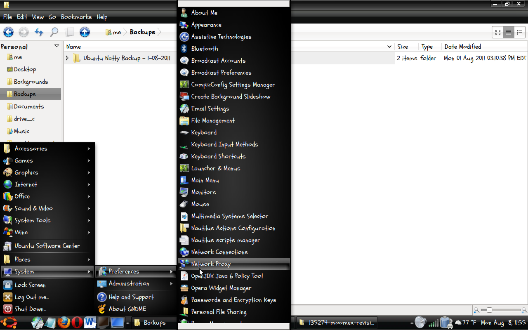Click the 'me' path bar button

(x=113, y=32)
